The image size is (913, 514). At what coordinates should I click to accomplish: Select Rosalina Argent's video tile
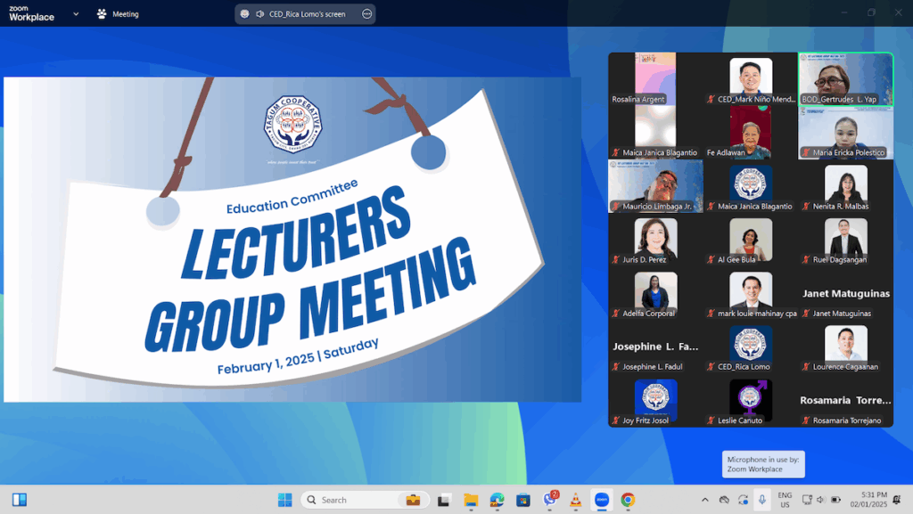(x=655, y=79)
